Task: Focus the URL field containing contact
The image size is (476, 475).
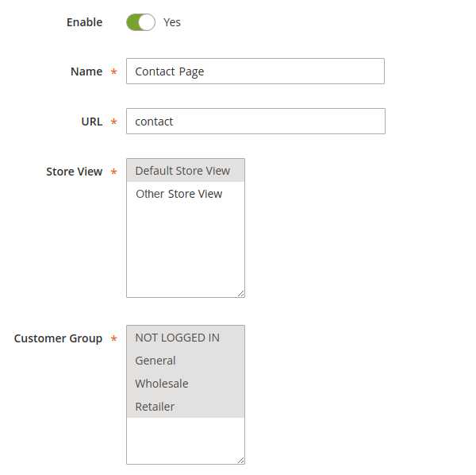Action: (255, 122)
